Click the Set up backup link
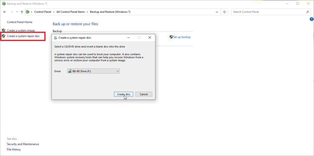314x156 pixels. tap(182, 37)
